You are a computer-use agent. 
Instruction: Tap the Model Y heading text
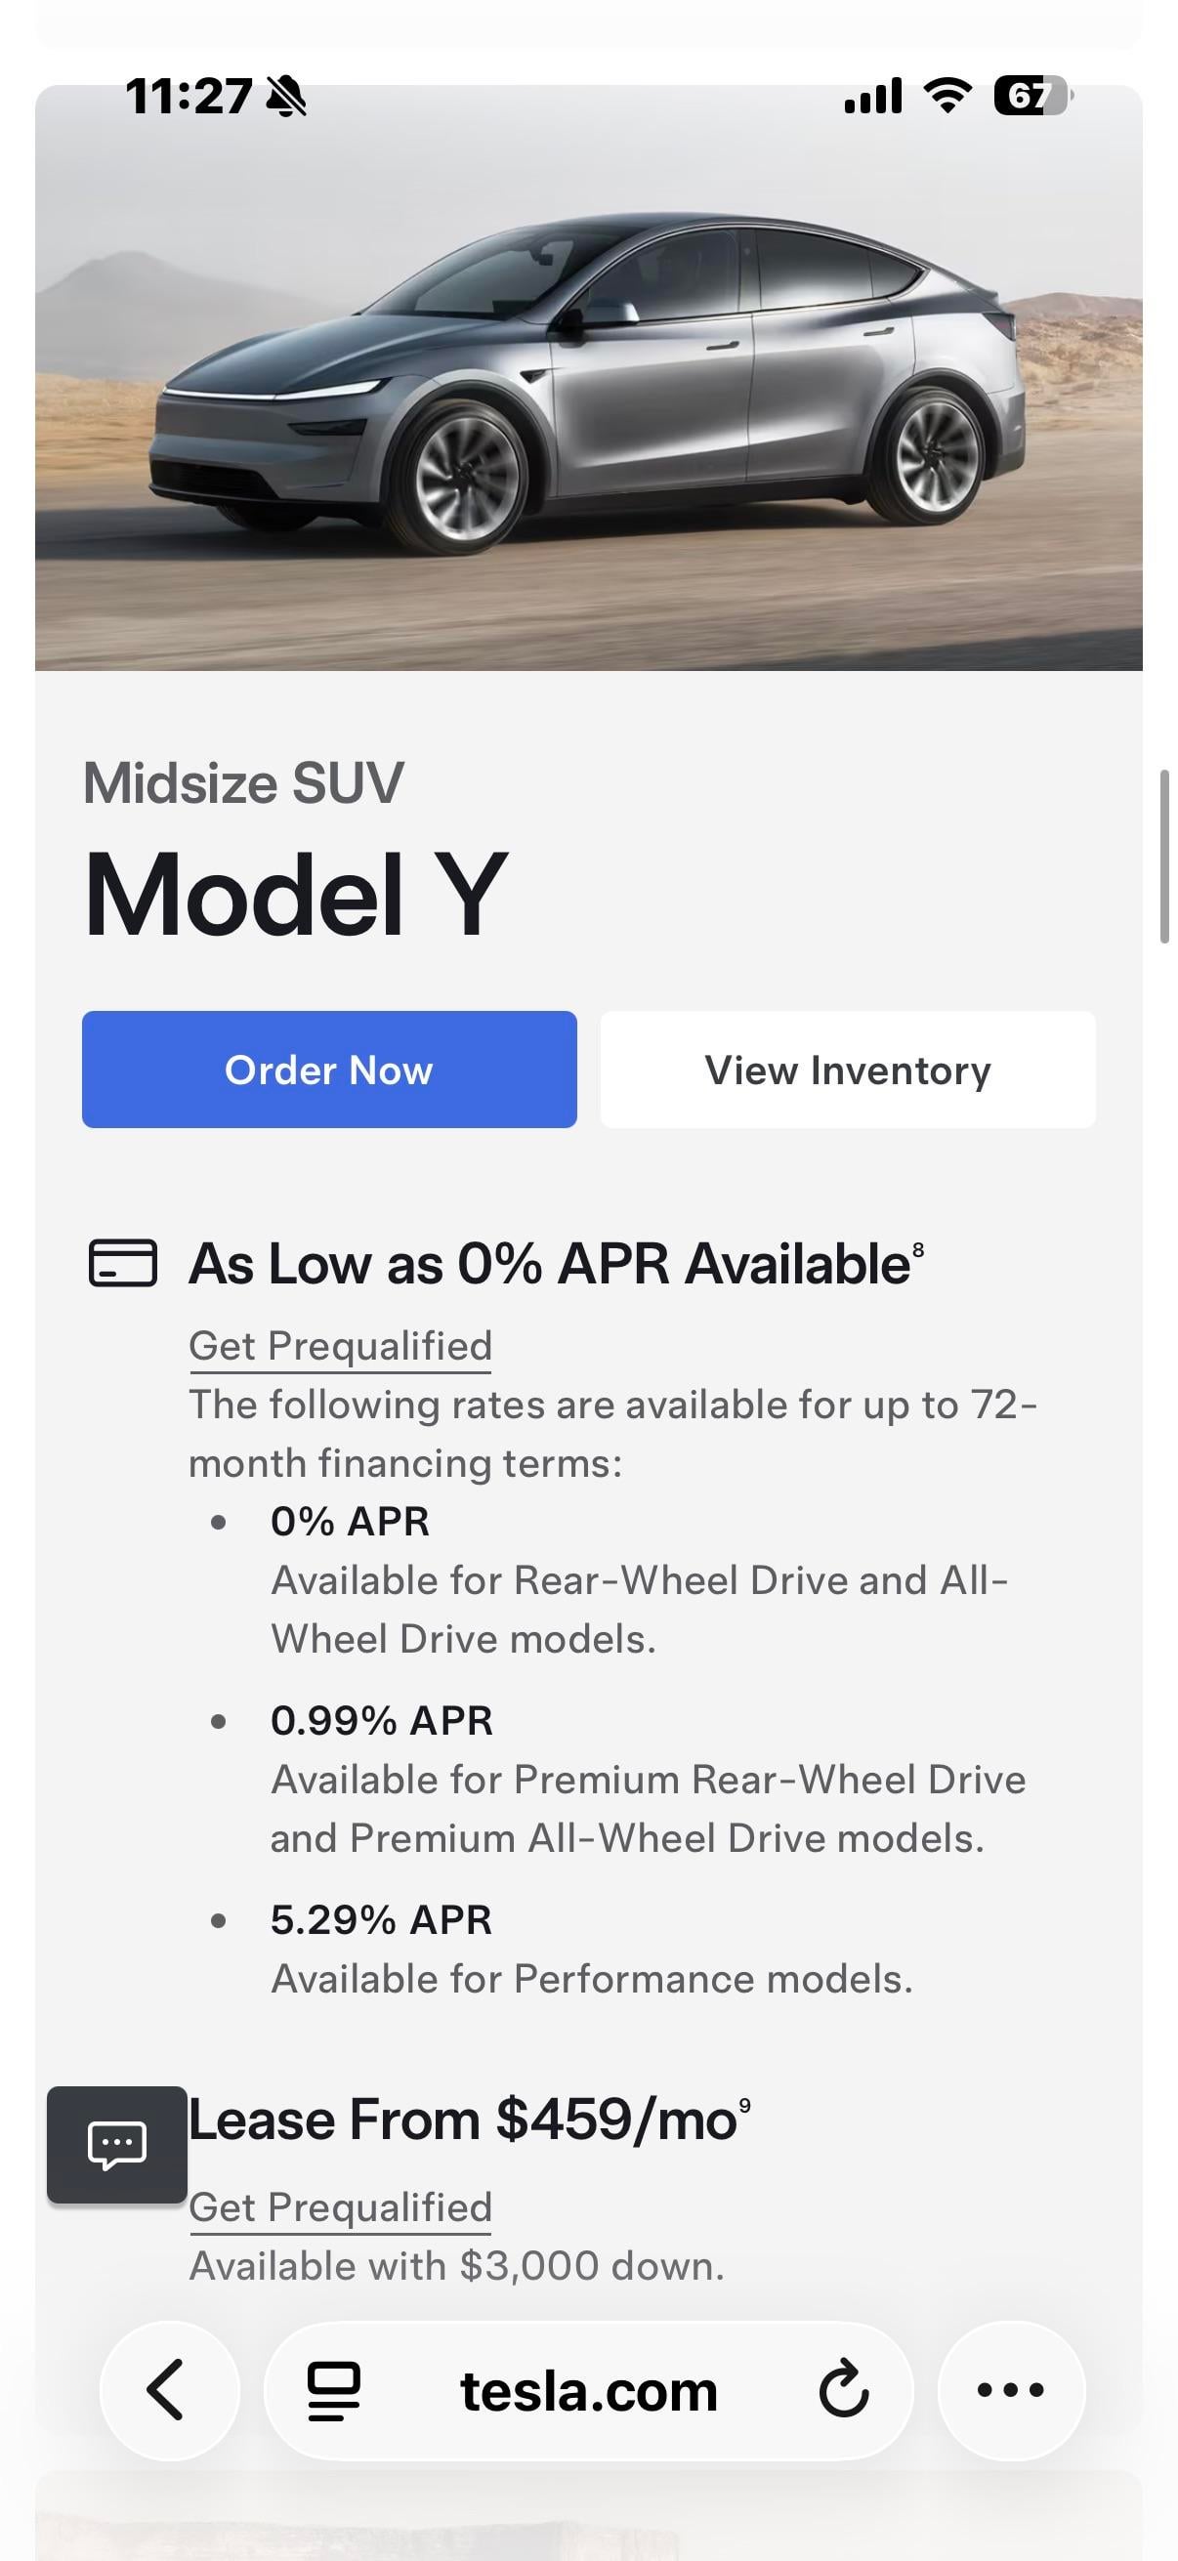click(296, 894)
